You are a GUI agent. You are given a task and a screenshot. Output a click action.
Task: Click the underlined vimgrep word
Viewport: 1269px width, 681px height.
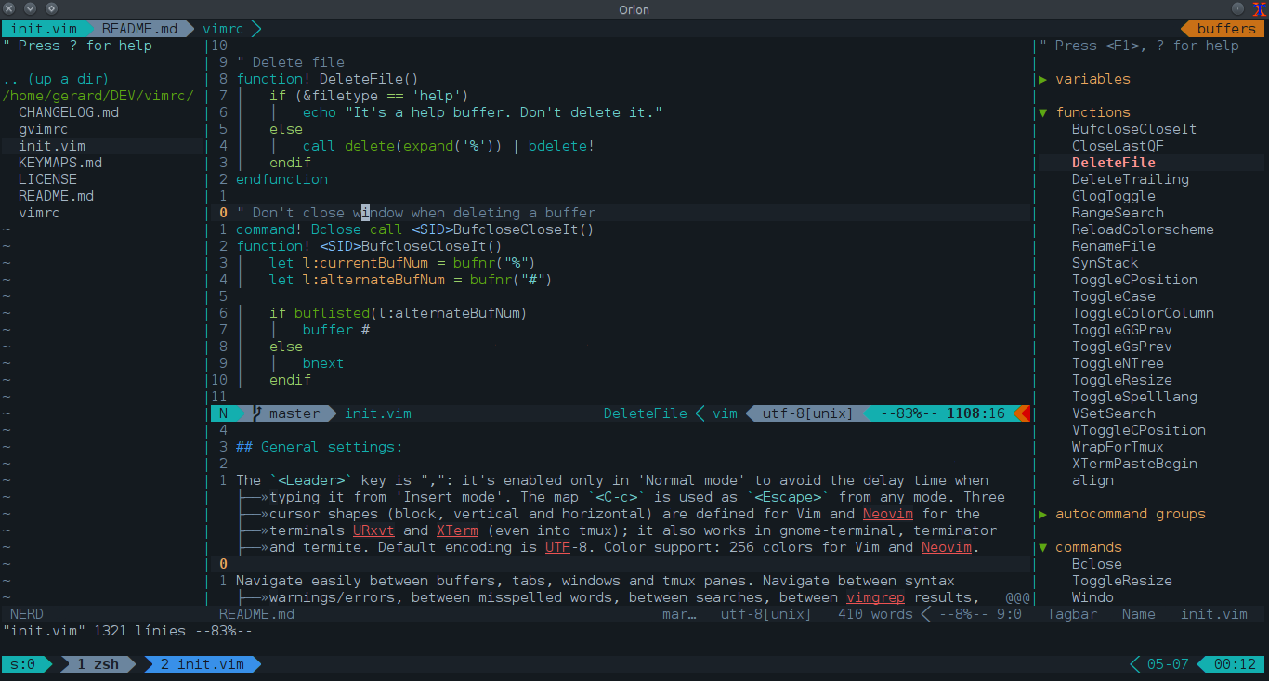[x=876, y=597]
